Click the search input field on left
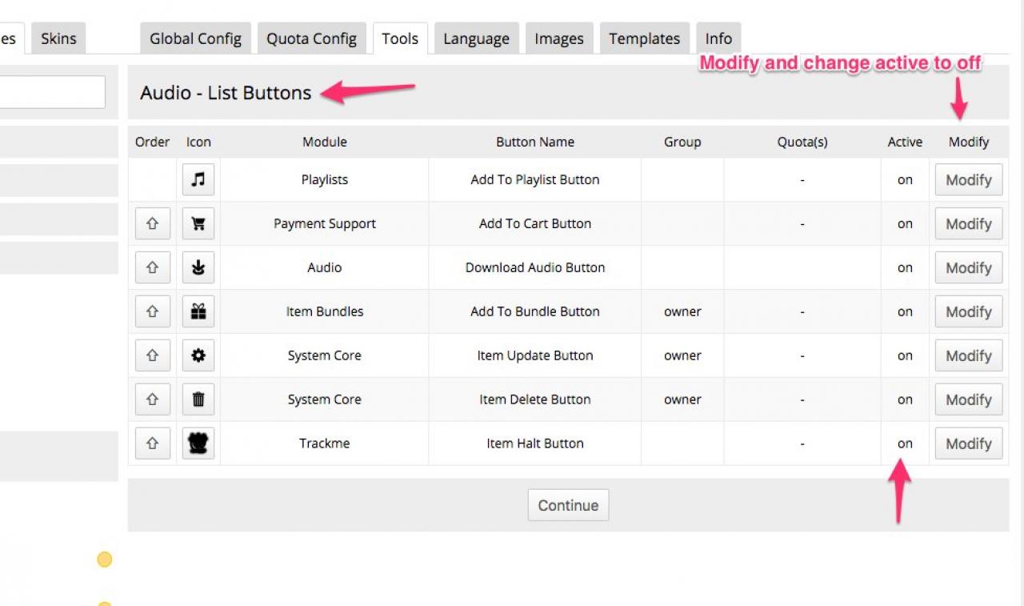This screenshot has height=606, width=1024. (51, 92)
